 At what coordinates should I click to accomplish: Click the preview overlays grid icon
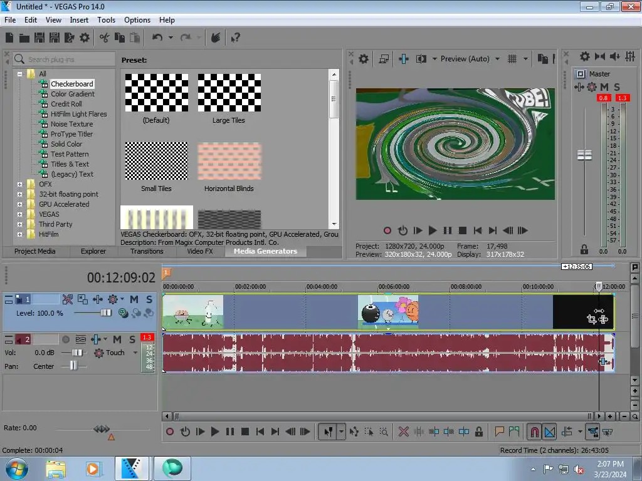point(512,59)
